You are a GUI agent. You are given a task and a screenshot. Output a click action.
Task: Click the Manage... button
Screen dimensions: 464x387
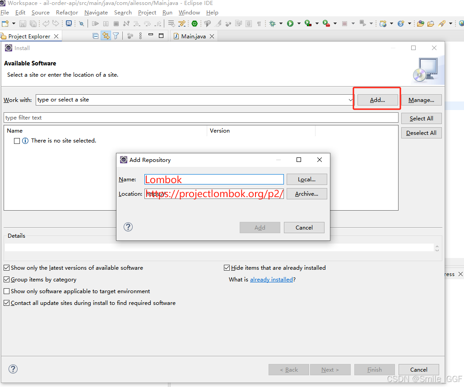click(422, 100)
